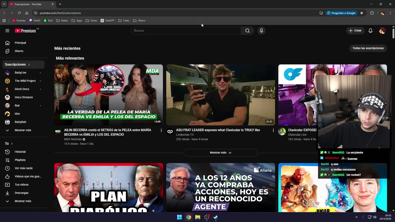395x222 pixels.
Task: Open Ver más tarde list
Action: (23, 168)
